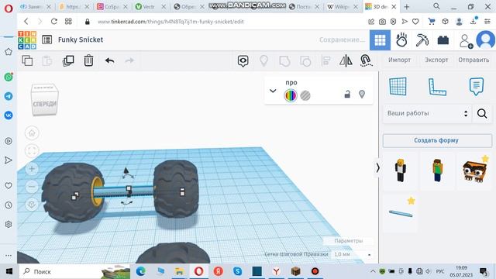Open the Notes tool icon
This screenshot has height=279, width=496.
click(x=477, y=86)
